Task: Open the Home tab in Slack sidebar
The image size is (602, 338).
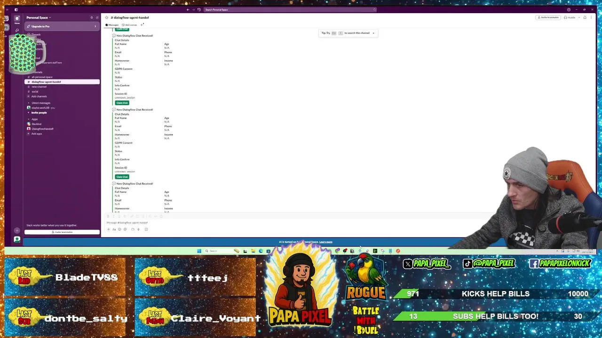Action: tap(17, 19)
